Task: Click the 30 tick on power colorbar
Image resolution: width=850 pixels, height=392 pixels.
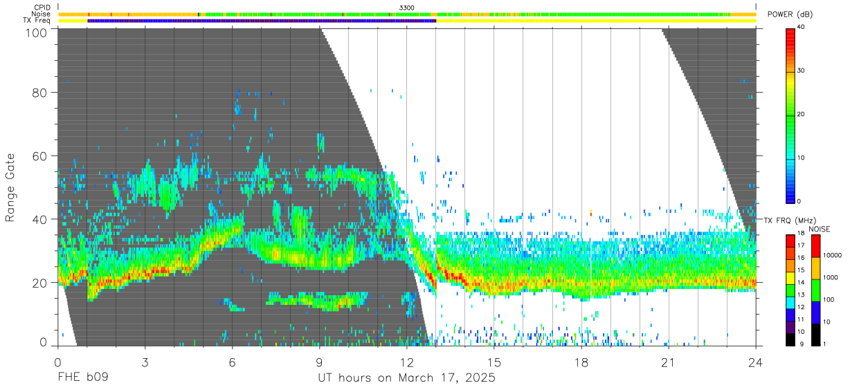Action: click(802, 71)
